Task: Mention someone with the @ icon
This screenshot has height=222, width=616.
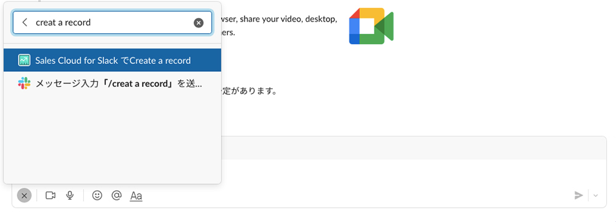Action: coord(116,196)
